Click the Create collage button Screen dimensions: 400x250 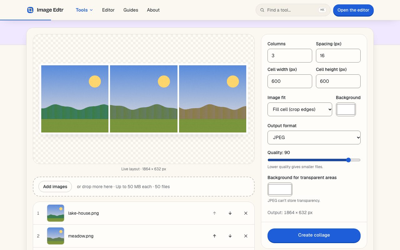pos(314,235)
